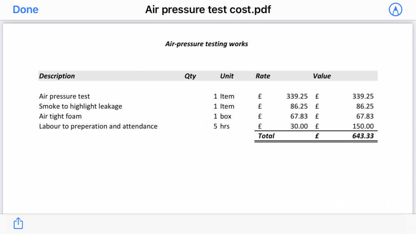
Task: Tap the 'Air pressure test cost.pdf' title
Action: pyautogui.click(x=208, y=10)
